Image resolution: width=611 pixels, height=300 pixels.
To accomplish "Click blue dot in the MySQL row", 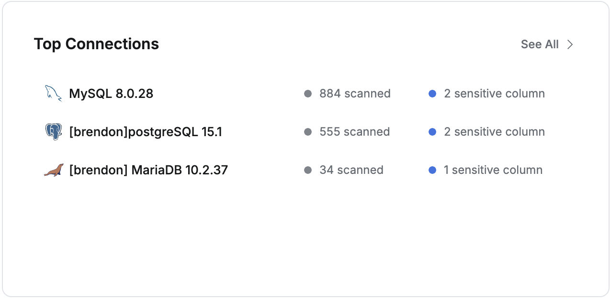I will pyautogui.click(x=432, y=94).
